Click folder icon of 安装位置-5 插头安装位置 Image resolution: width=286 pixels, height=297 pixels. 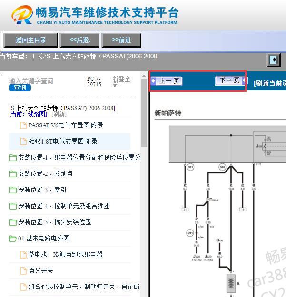point(13,222)
